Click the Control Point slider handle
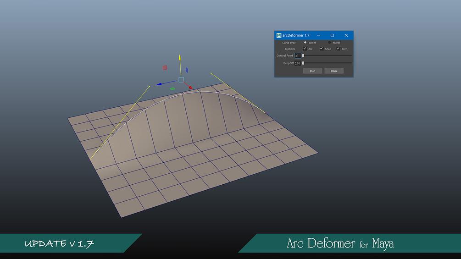The width and height of the screenshot is (461, 259). (x=303, y=55)
